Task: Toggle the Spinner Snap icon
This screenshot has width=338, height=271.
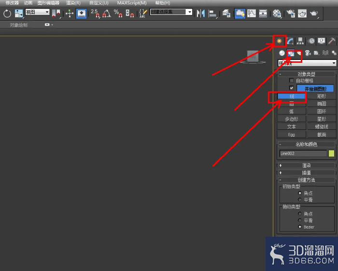Action: coord(129,14)
